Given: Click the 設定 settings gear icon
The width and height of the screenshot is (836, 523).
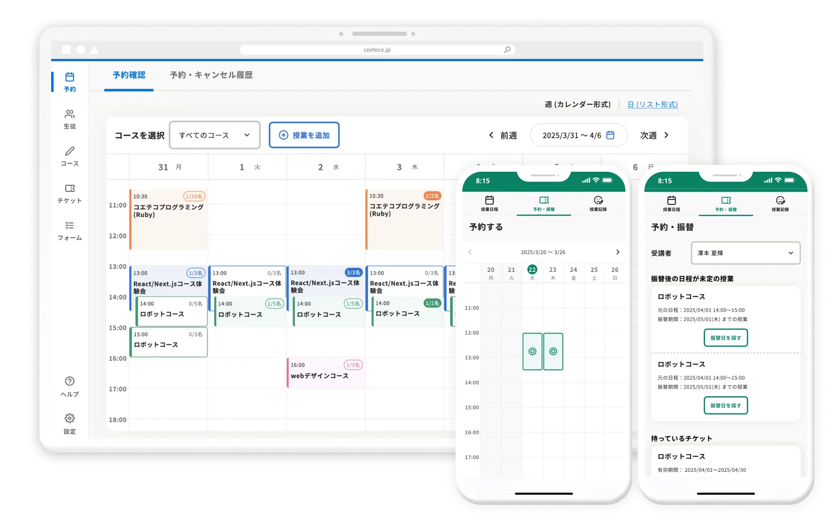Looking at the screenshot, I should (69, 418).
